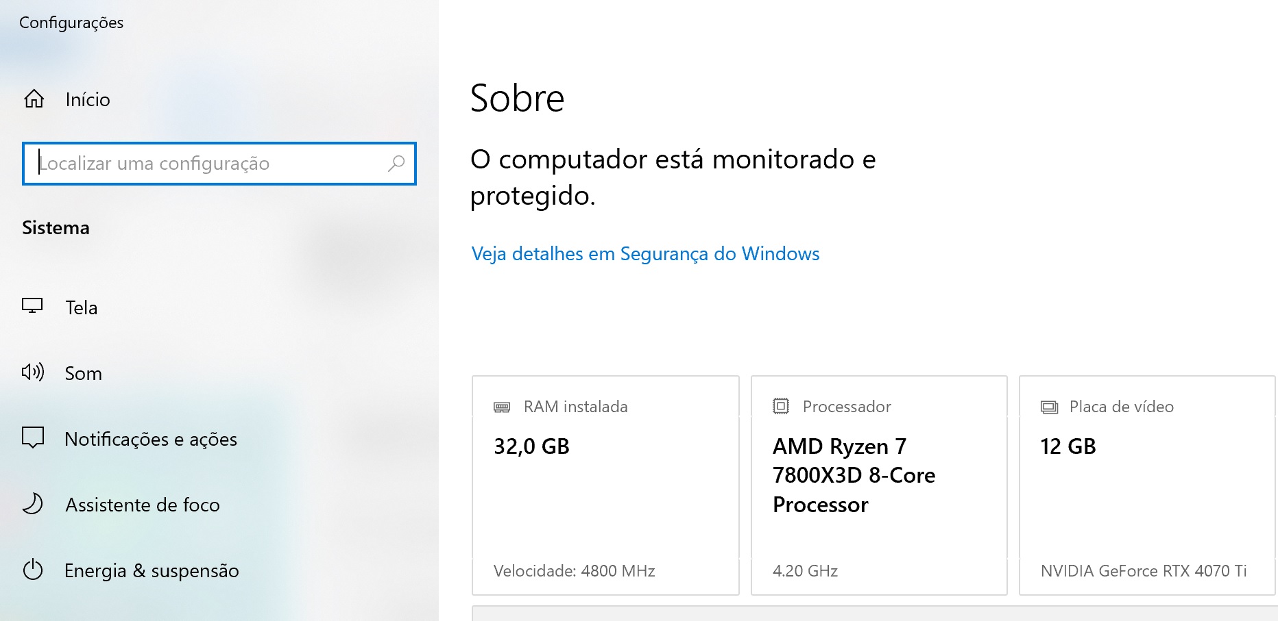Screen dimensions: 1278x621
Task: Click the 32,0 GB RAM card
Action: 605,485
